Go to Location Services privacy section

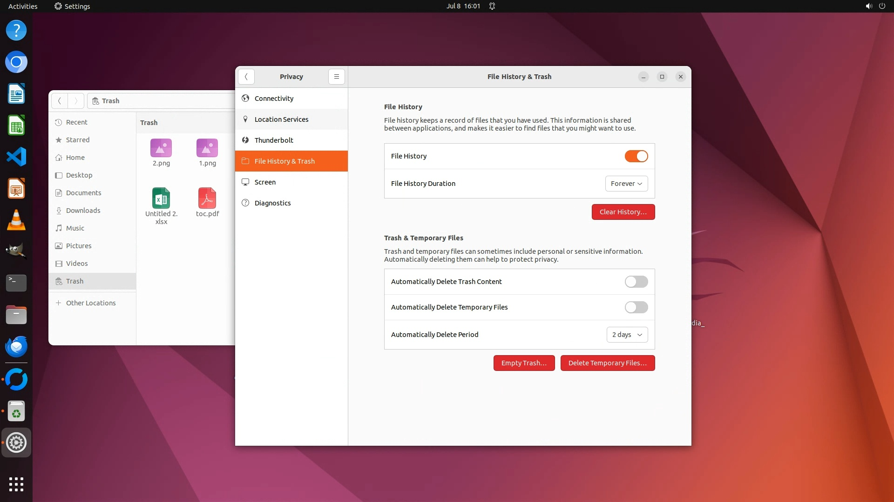pyautogui.click(x=281, y=119)
